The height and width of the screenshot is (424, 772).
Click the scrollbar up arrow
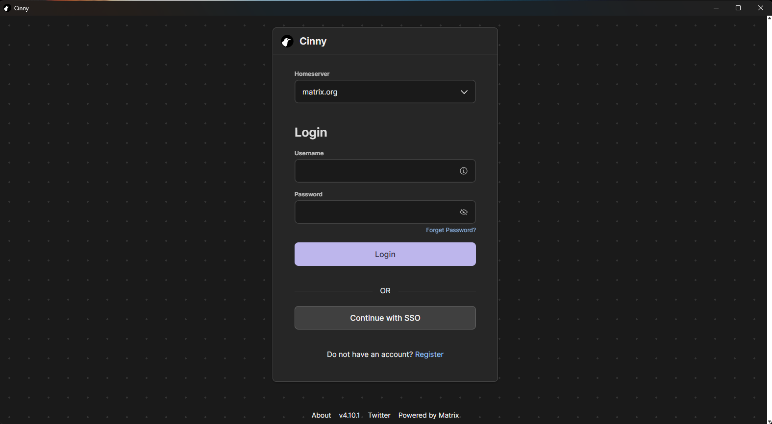[770, 18]
